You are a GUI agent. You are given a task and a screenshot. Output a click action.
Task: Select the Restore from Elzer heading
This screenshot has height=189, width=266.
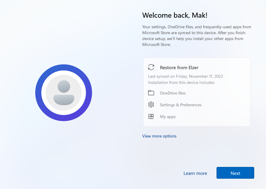[x=179, y=68]
